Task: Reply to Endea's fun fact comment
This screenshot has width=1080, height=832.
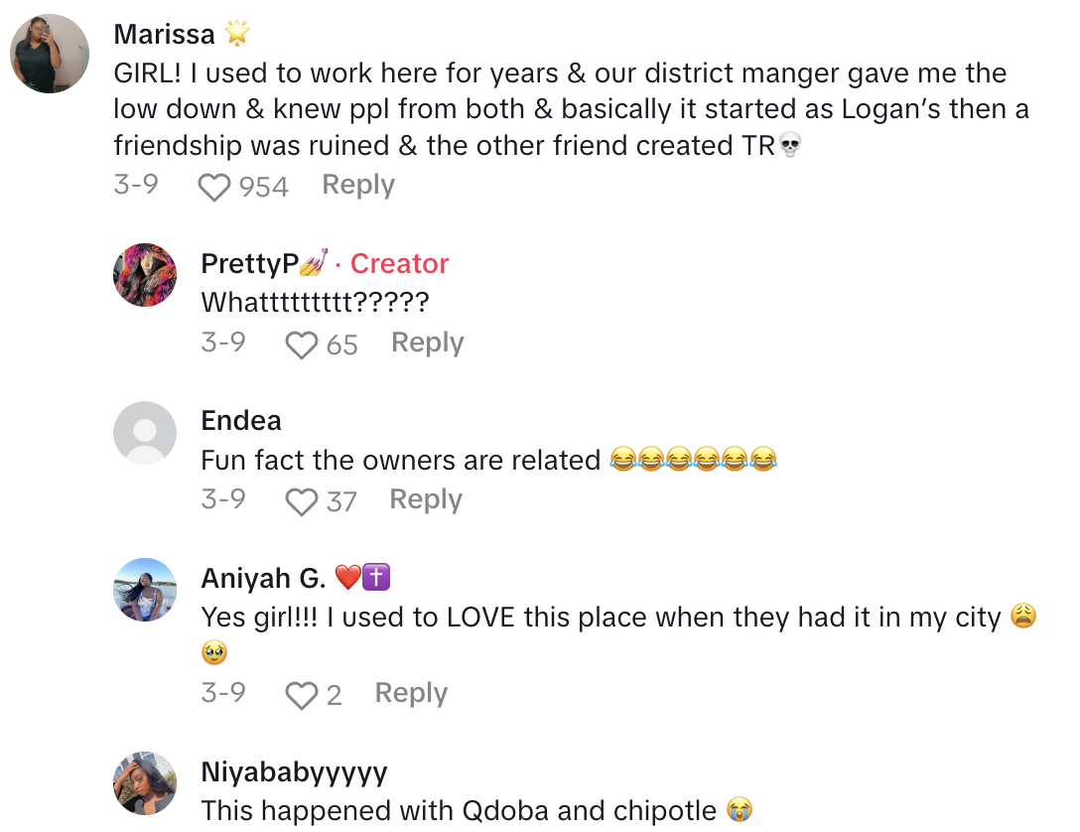Action: [425, 499]
